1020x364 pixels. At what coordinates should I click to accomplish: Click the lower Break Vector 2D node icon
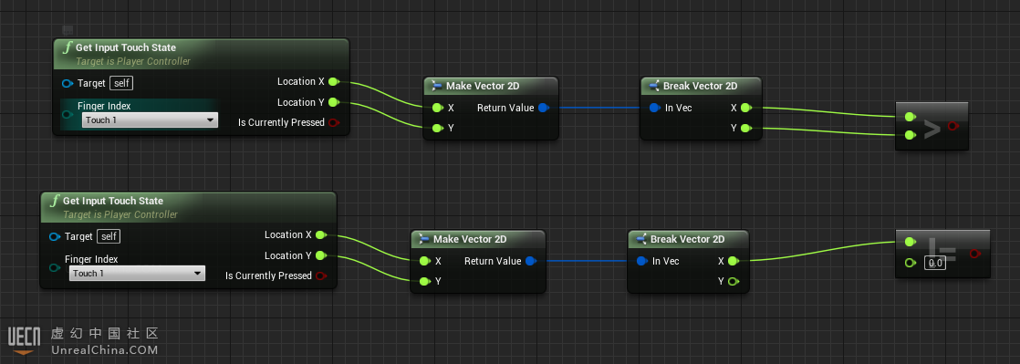click(640, 239)
